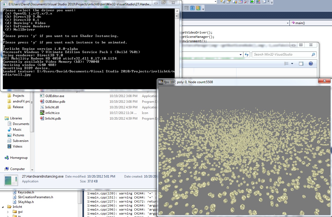The image size is (332, 217).
Task: Click 27.HardwareInstancing.exe thumbnail in details pane
Action: [11, 180]
